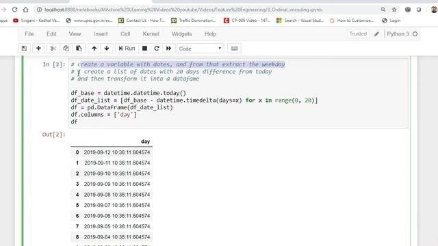
Task: Open the File menu
Action: (x=29, y=34)
